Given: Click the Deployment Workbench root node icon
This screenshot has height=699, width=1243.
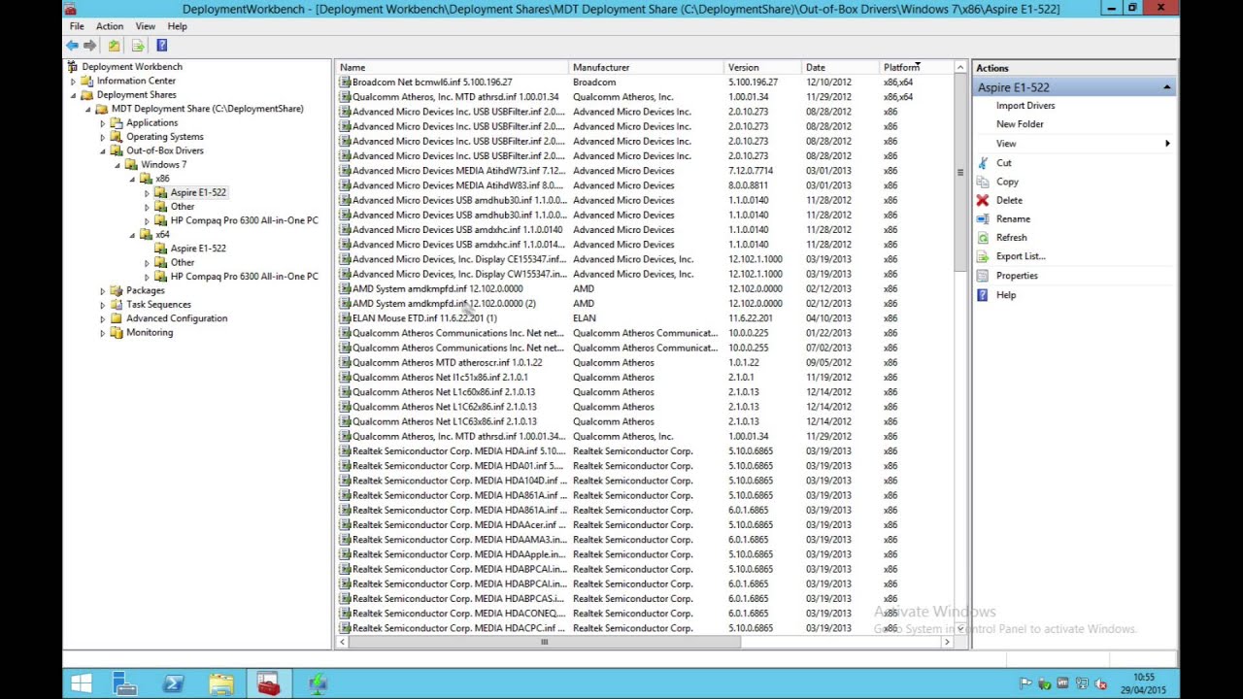Looking at the screenshot, I should click(x=73, y=67).
